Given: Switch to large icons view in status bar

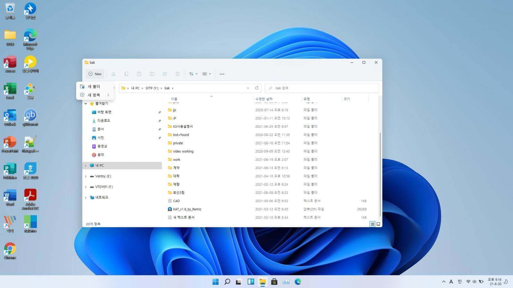Looking at the screenshot, I should coord(378,224).
